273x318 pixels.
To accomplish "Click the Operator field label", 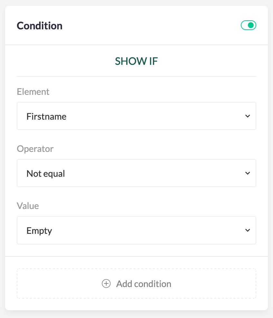I will [35, 149].
